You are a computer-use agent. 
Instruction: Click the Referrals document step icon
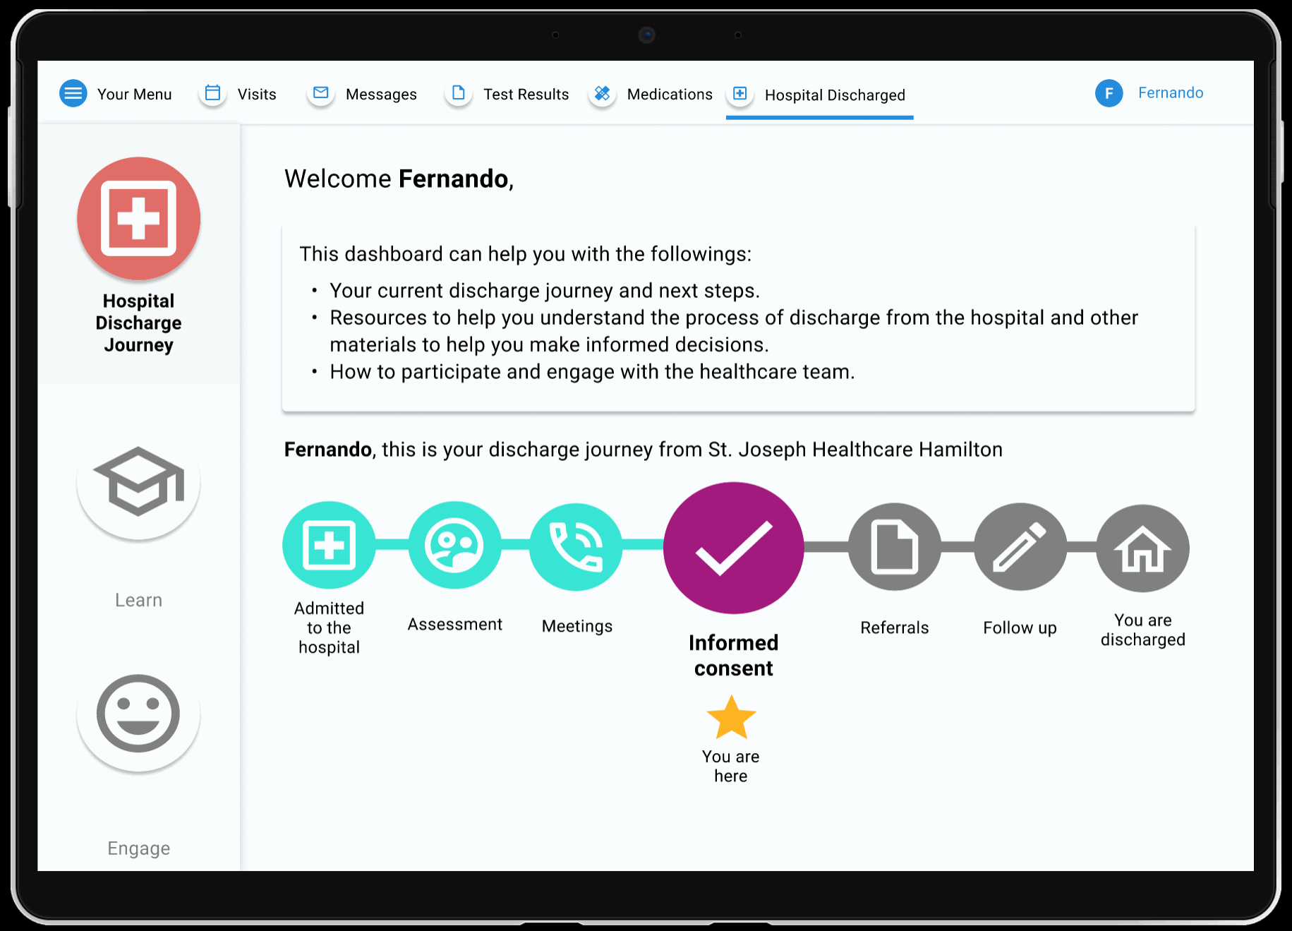pyautogui.click(x=894, y=547)
